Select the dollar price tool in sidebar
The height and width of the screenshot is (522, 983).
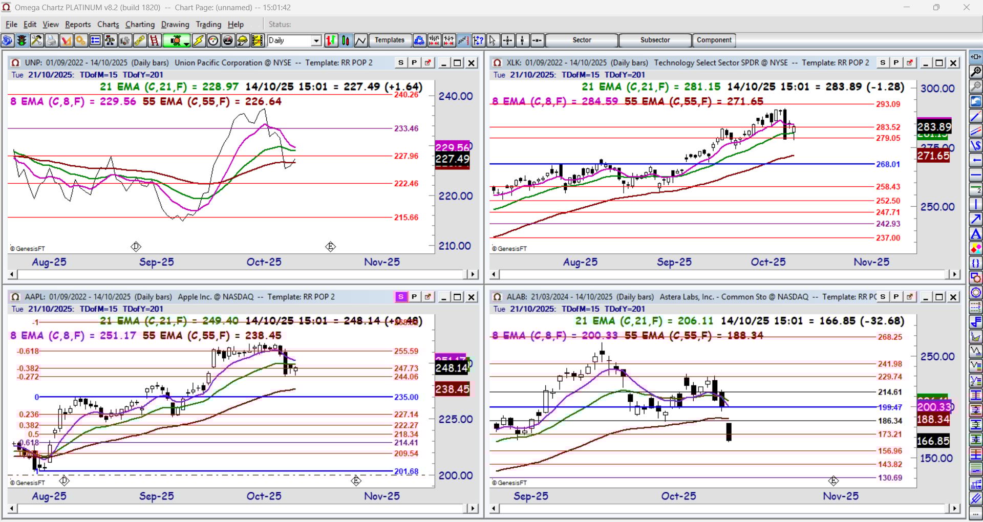point(976,146)
